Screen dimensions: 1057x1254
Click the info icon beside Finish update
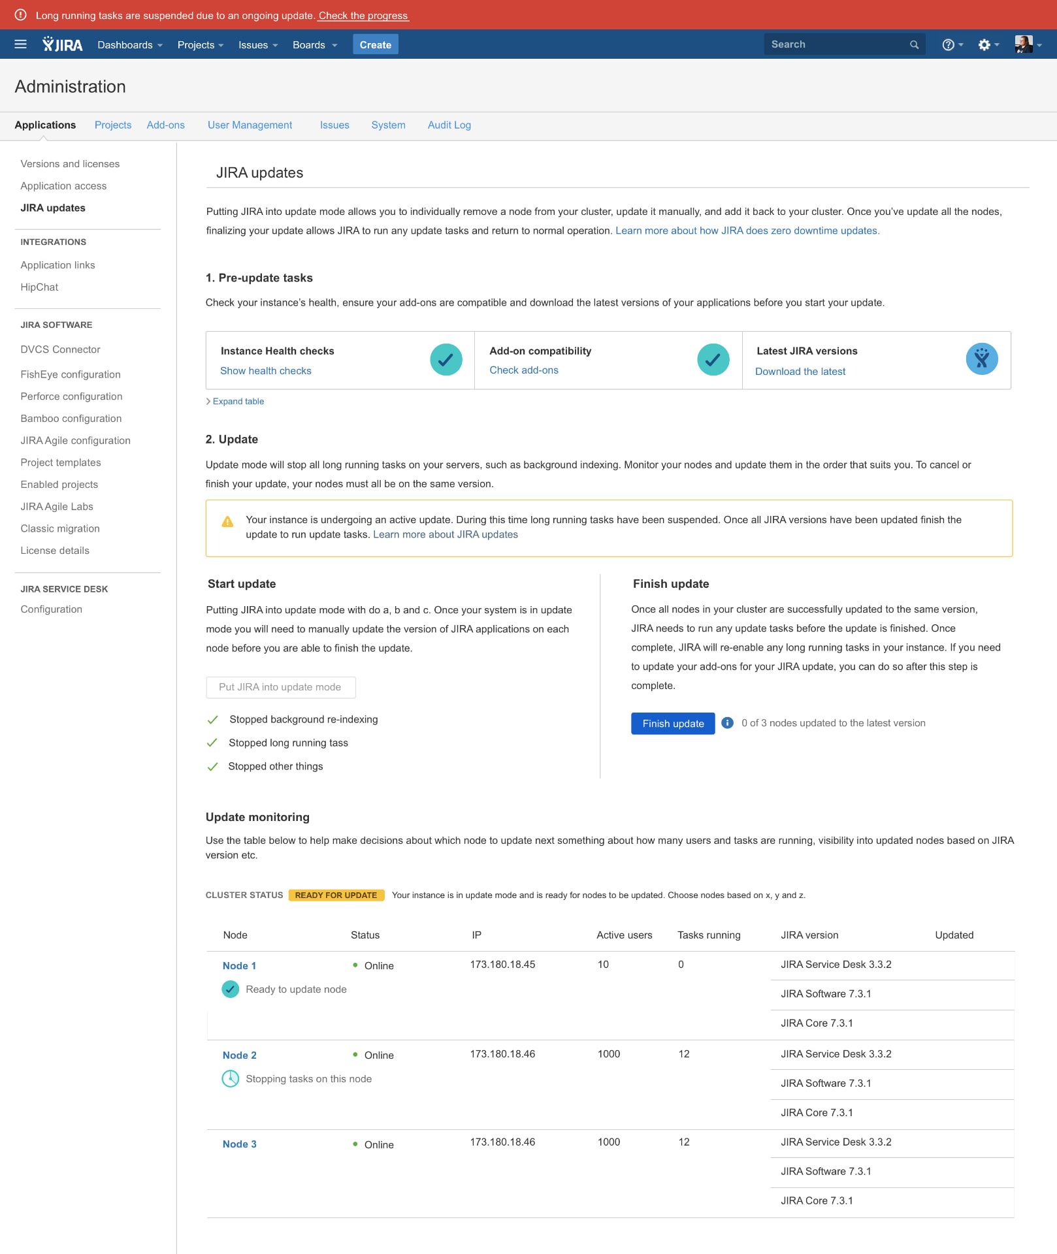point(727,723)
